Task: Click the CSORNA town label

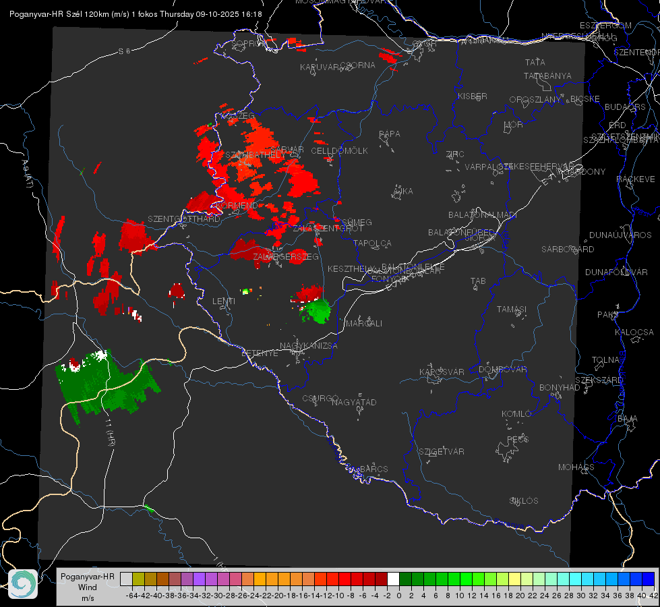Action: (x=358, y=65)
